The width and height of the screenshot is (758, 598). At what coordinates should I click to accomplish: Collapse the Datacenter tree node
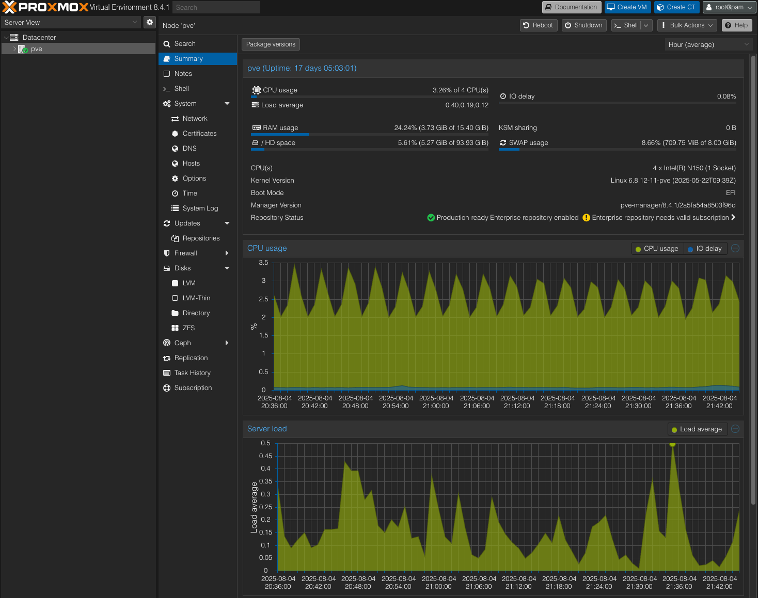coord(6,38)
